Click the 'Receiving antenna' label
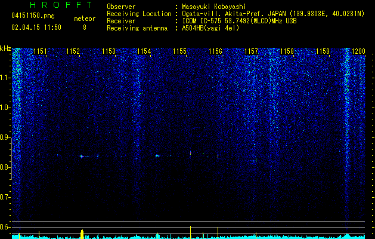The width and height of the screenshot is (375, 239). click(137, 28)
